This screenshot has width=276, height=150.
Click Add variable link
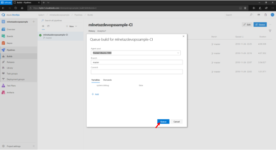[95, 94]
